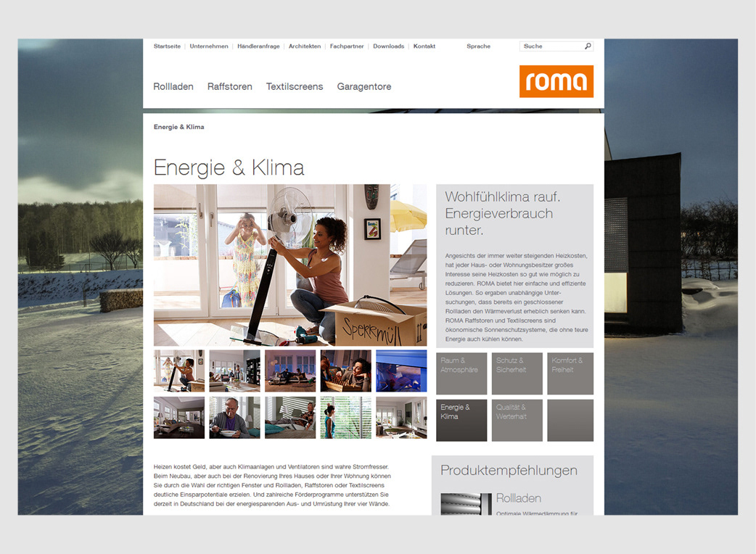This screenshot has width=756, height=554.
Task: Open the Qualität & Werterhalt tile
Action: [x=517, y=420]
